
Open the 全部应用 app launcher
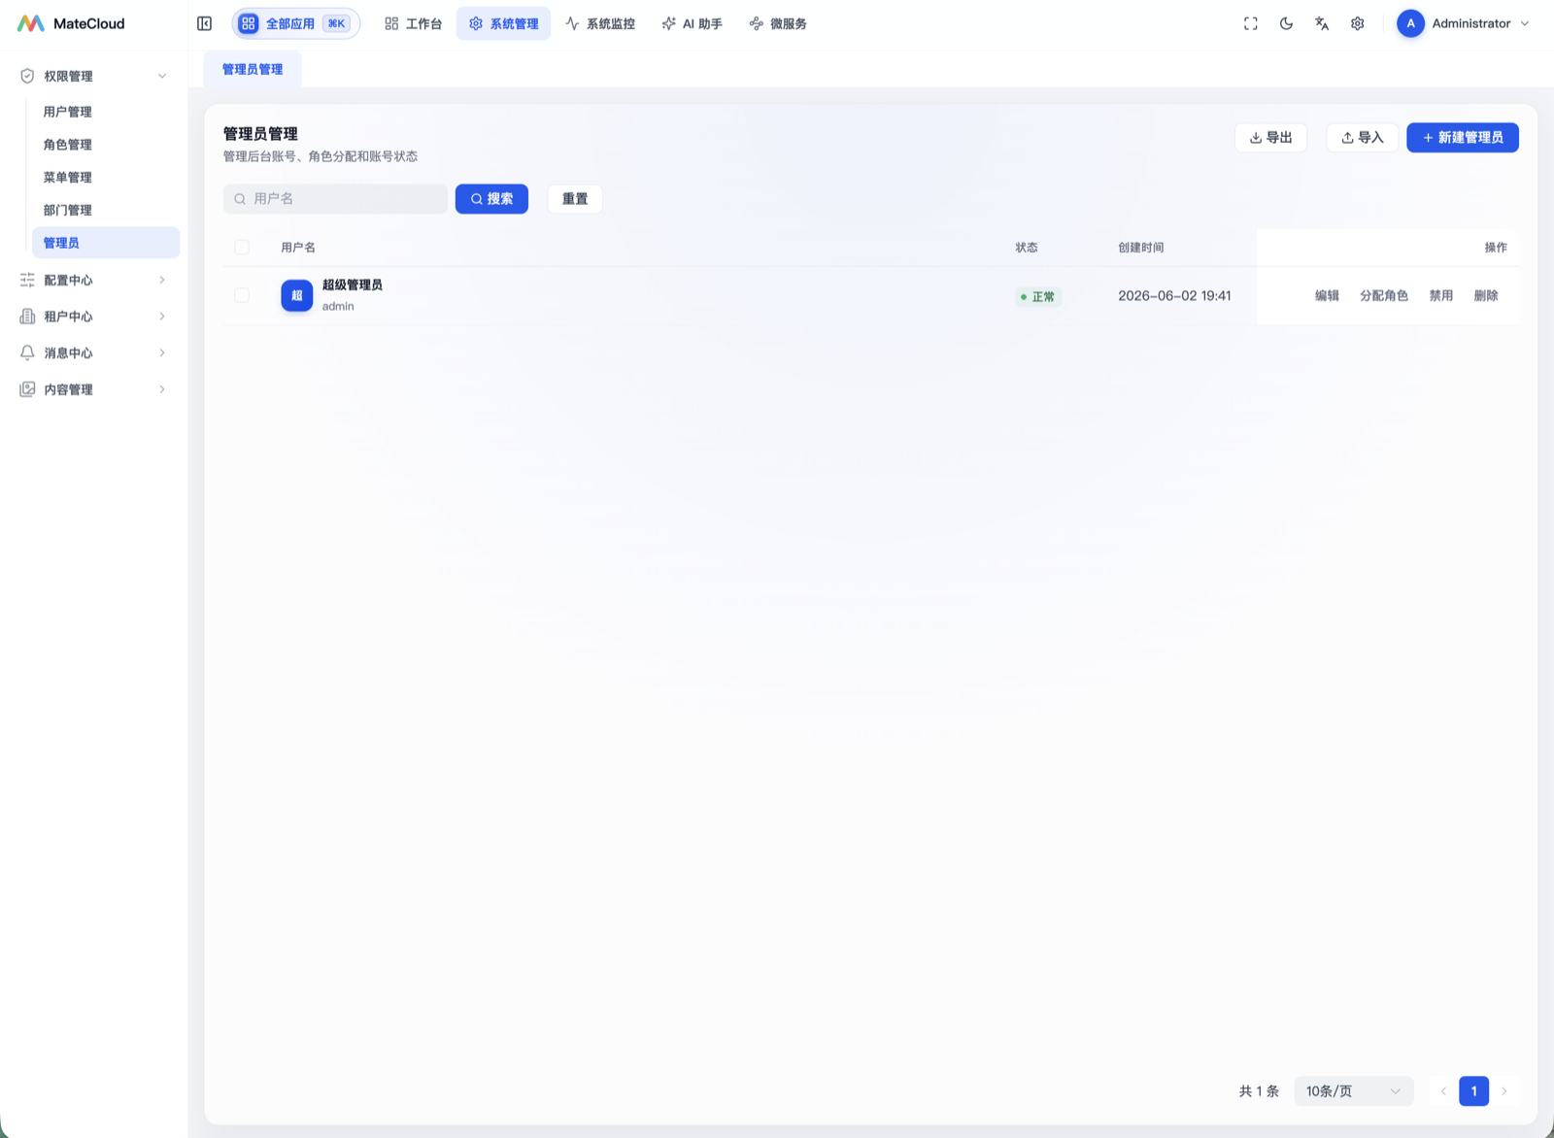(x=295, y=23)
